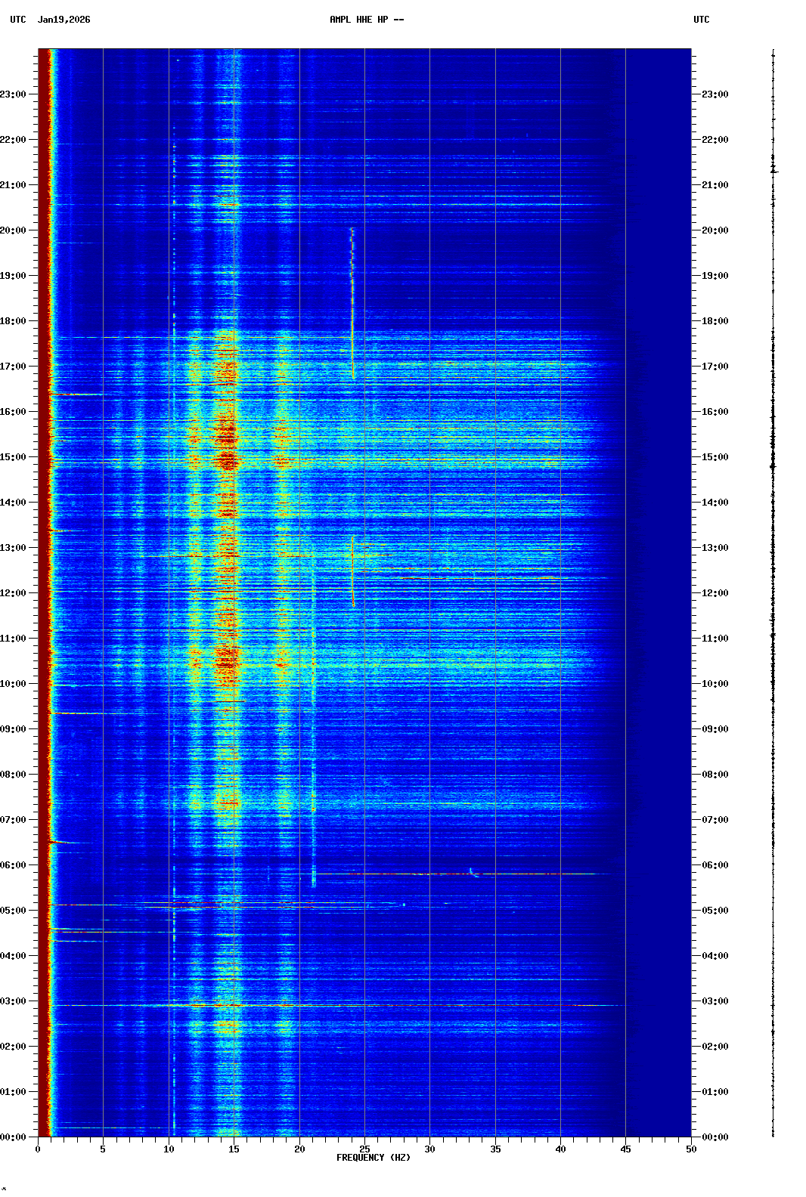Select the 06:00 marker on the right axis
This screenshot has height=1197, width=806.
click(715, 865)
